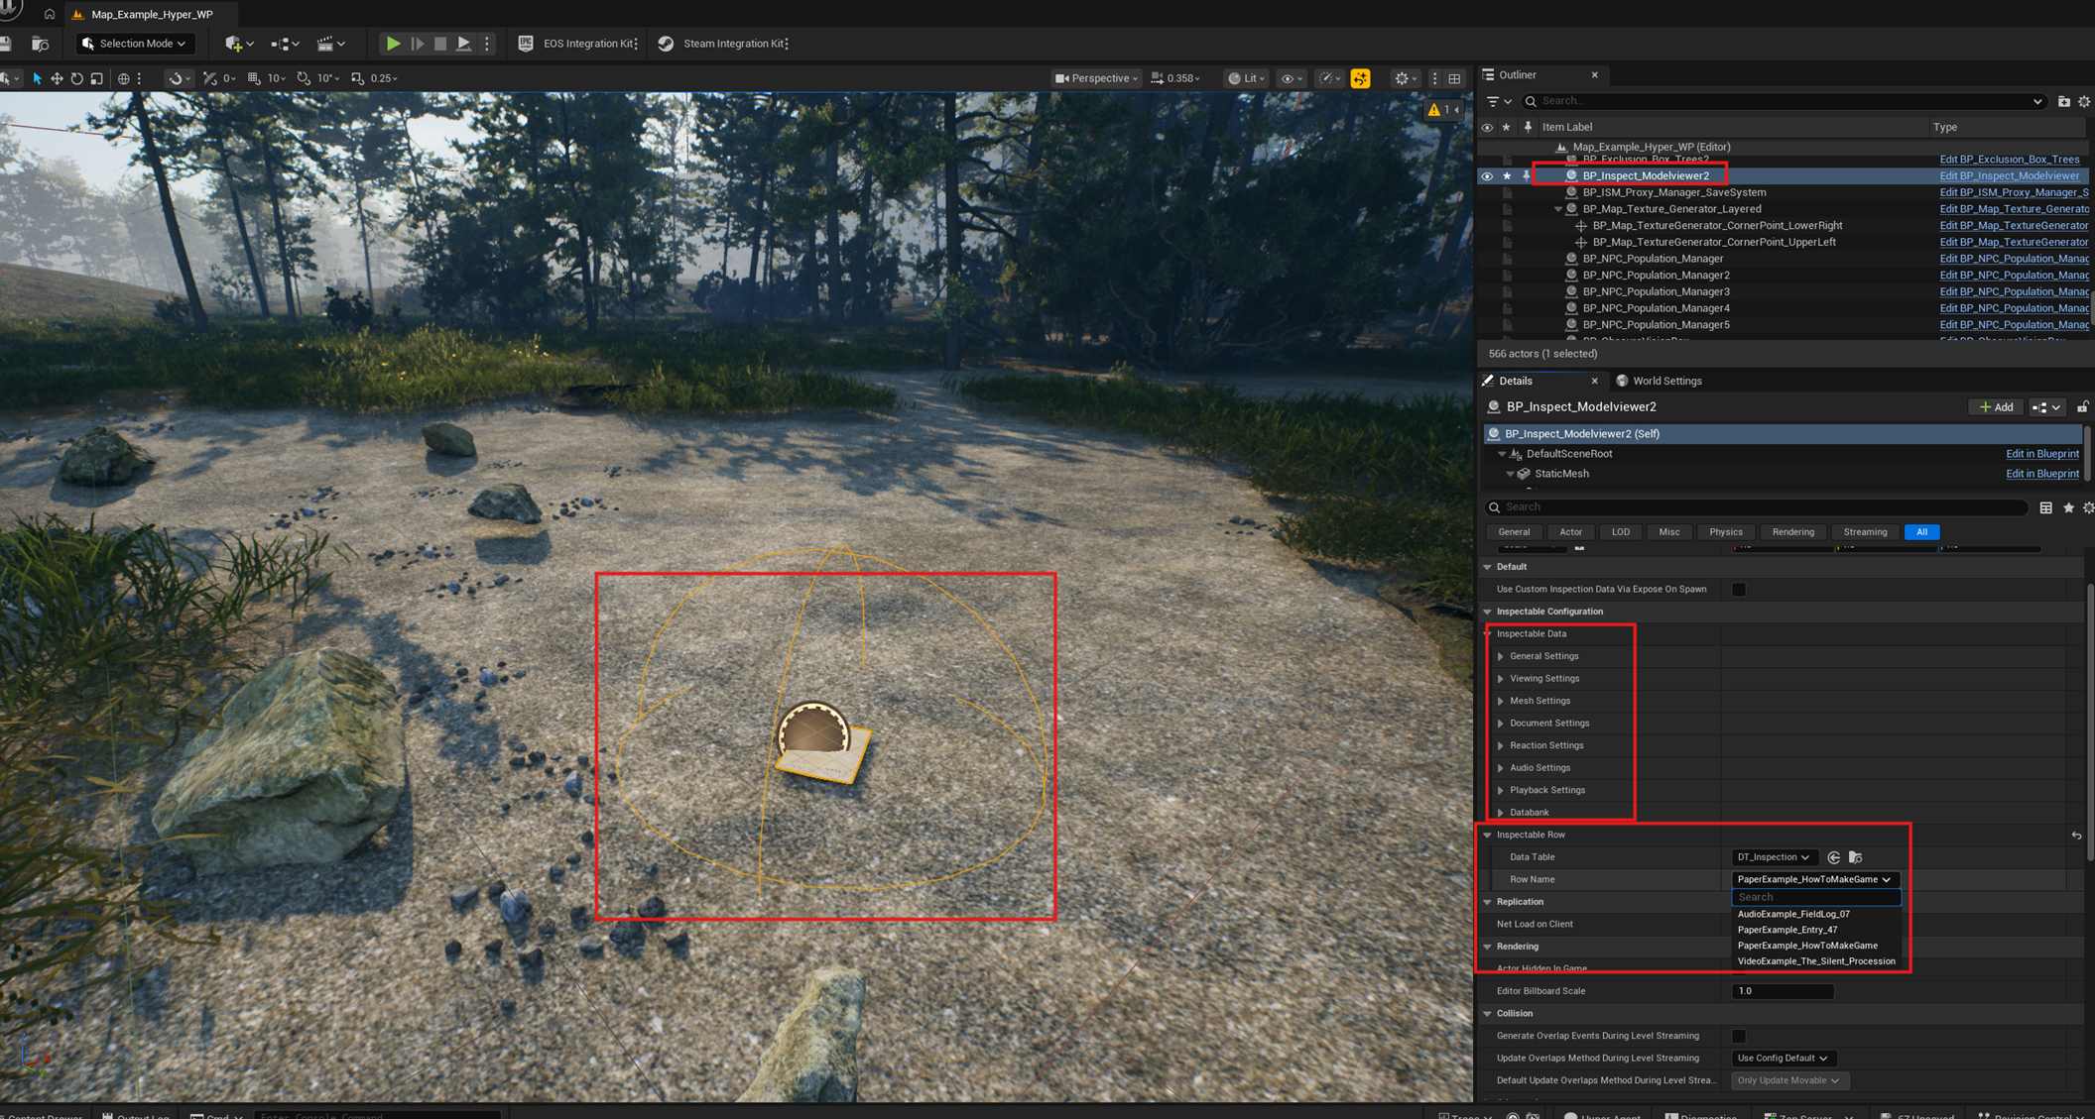Click the frame skip button beside Play
Viewport: 2095px width, 1119px height.
pyautogui.click(x=418, y=44)
